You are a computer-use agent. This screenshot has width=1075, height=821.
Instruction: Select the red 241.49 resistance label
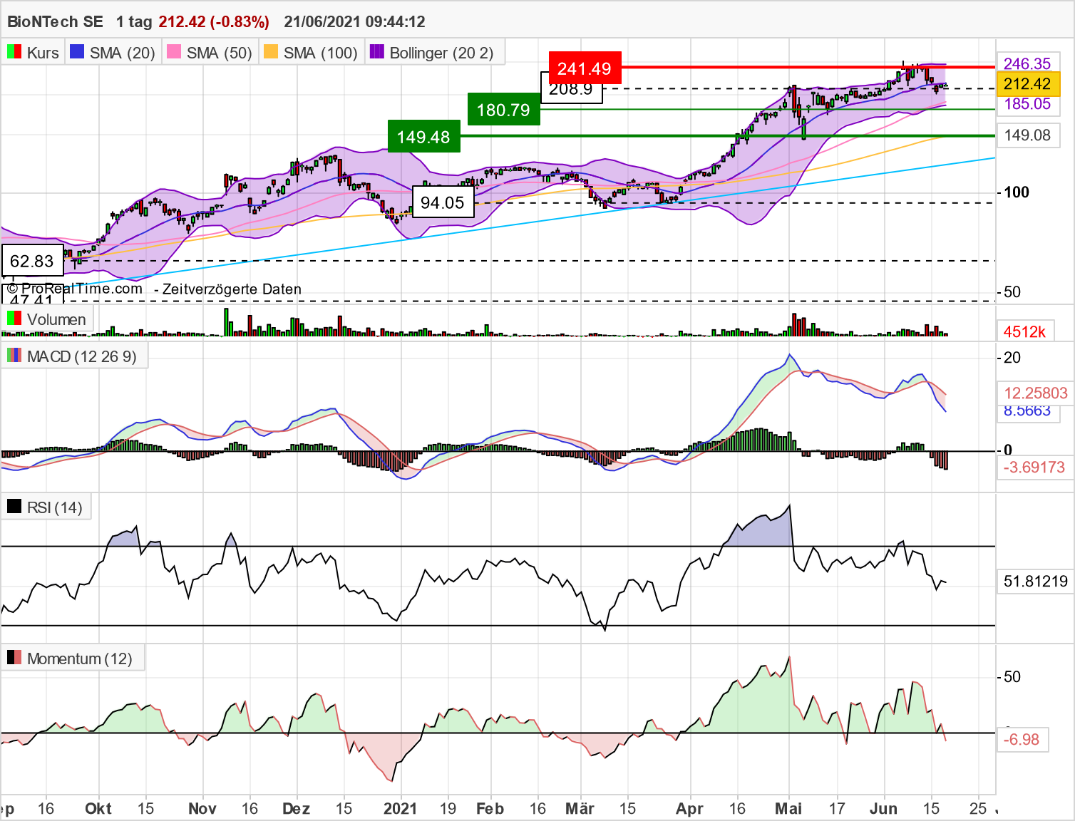[x=585, y=68]
